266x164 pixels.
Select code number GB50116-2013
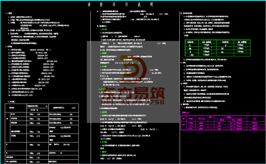[43, 58]
